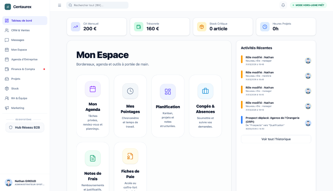The image size is (333, 191).
Task: Click the Marketing megaphone icon
Action: tap(7, 108)
